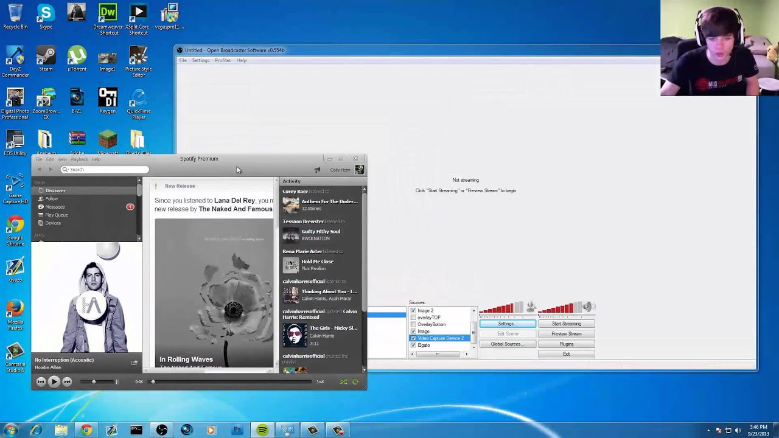The width and height of the screenshot is (779, 438).
Task: Click the Global Sources... button
Action: (x=508, y=344)
